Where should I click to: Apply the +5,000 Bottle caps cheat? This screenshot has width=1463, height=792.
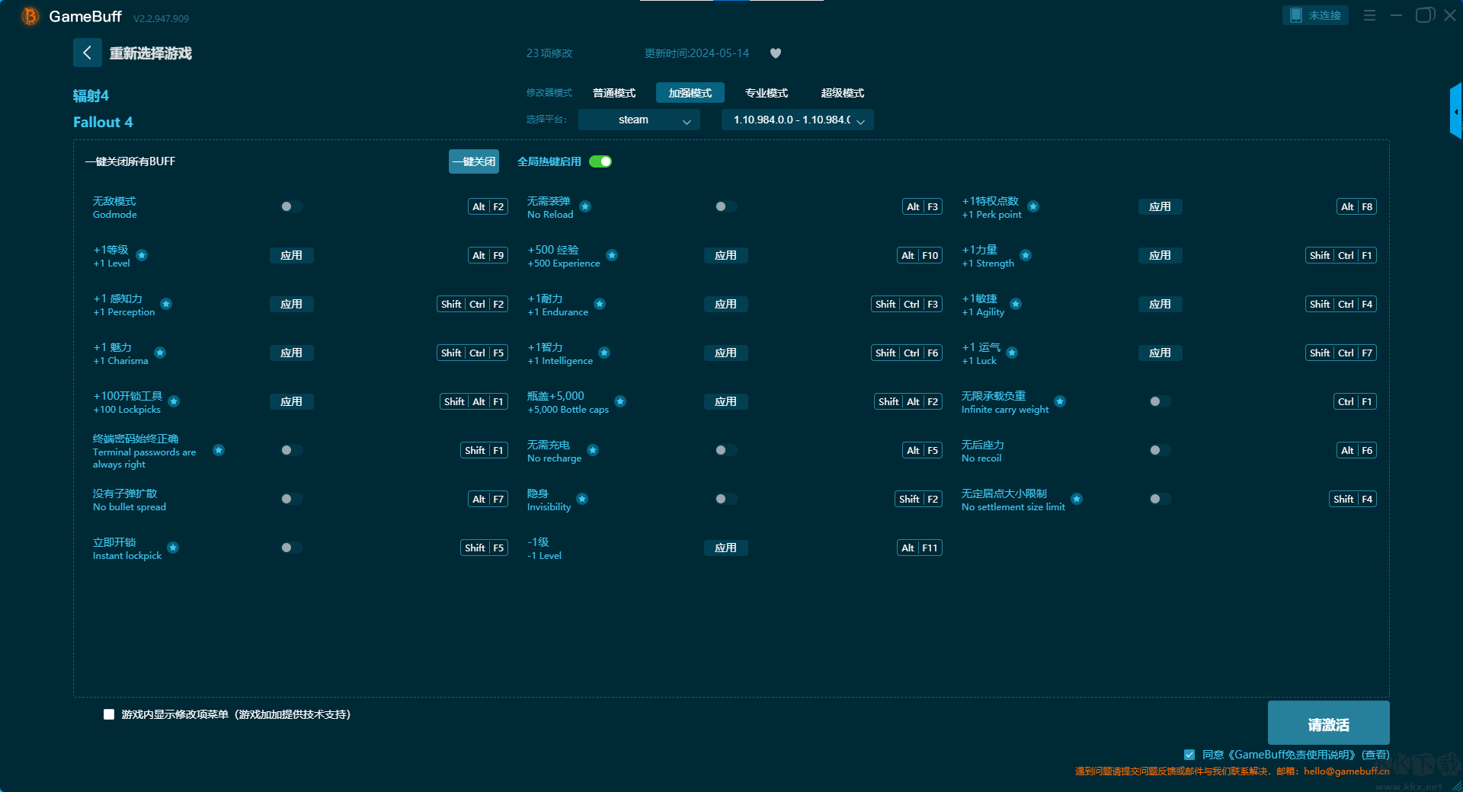pos(725,401)
